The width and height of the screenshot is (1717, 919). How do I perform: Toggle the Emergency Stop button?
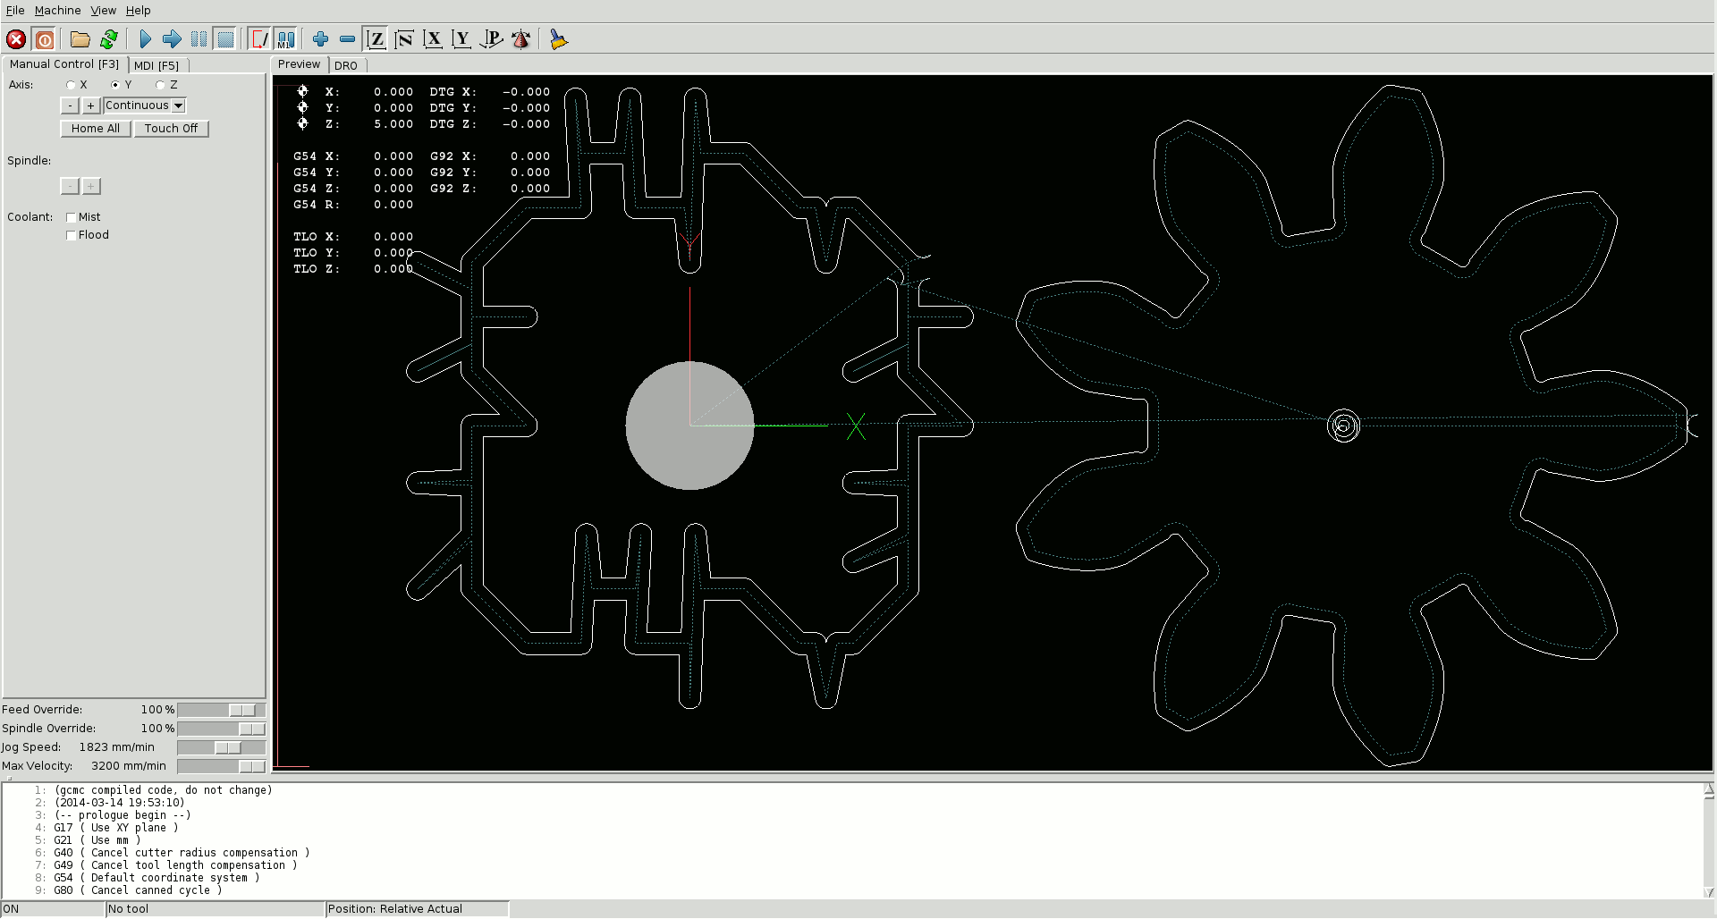[x=16, y=39]
